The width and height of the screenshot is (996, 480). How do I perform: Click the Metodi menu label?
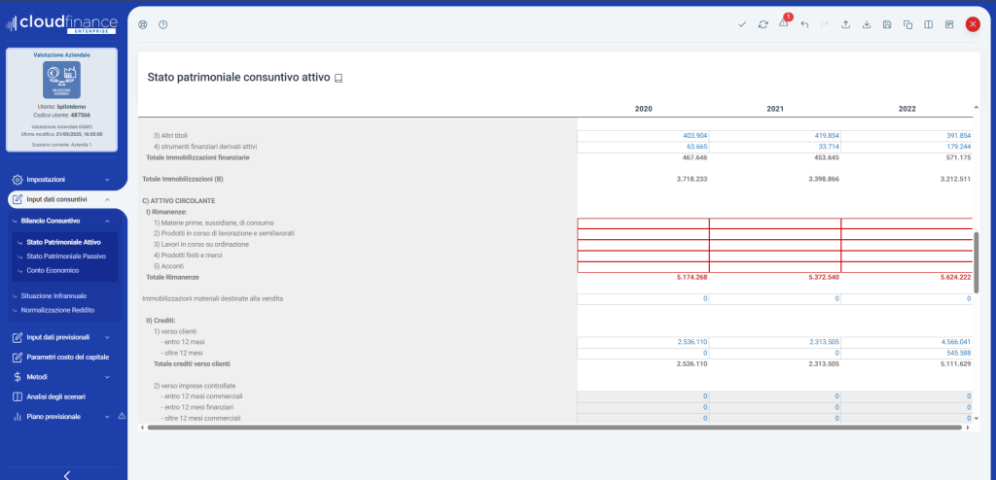(37, 376)
